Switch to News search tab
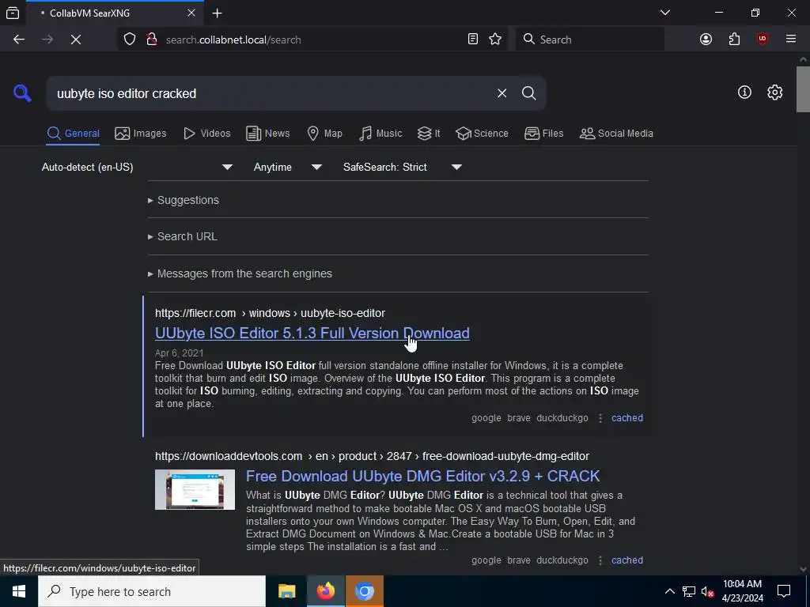Image resolution: width=810 pixels, height=607 pixels. point(268,134)
